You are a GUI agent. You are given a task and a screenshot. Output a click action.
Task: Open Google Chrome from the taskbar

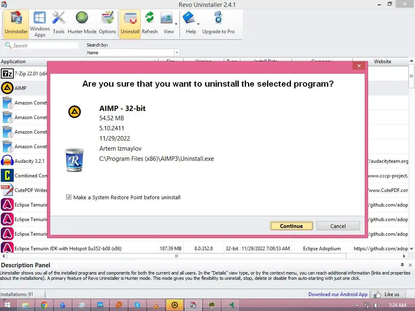pos(44,305)
